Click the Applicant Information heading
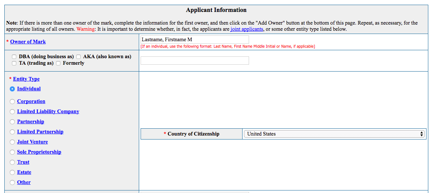This screenshot has width=433, height=193. tap(216, 10)
